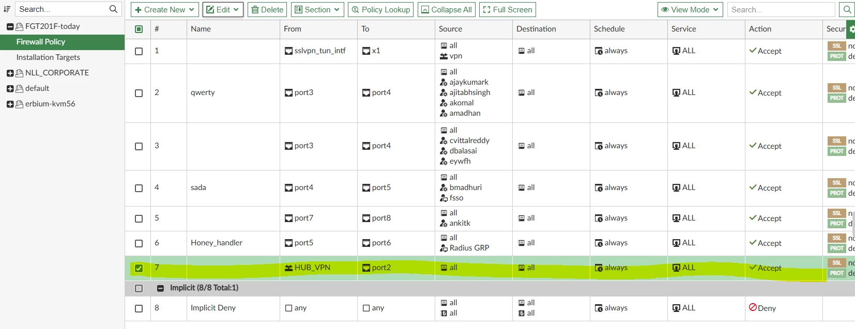Click the HUB_VPN tunnel icon in row 7
The height and width of the screenshot is (329, 855).
click(x=288, y=268)
